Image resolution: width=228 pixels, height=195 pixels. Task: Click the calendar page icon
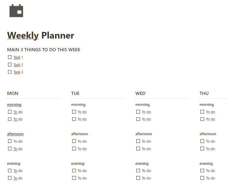[x=16, y=11]
